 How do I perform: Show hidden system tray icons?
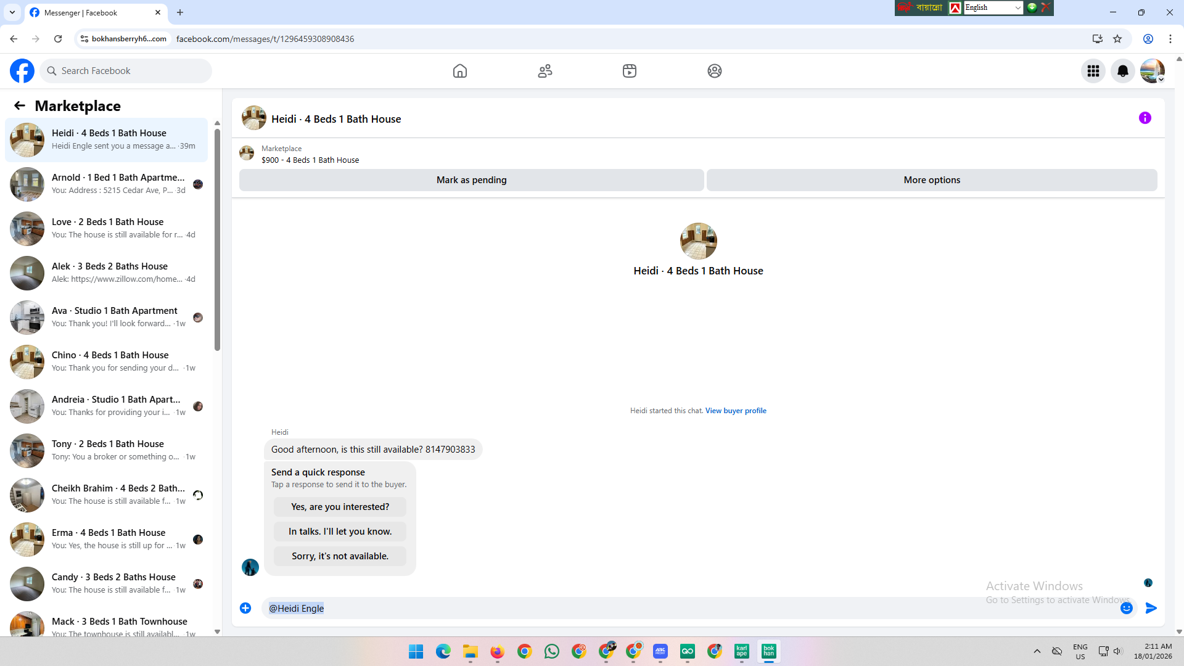tap(1037, 651)
